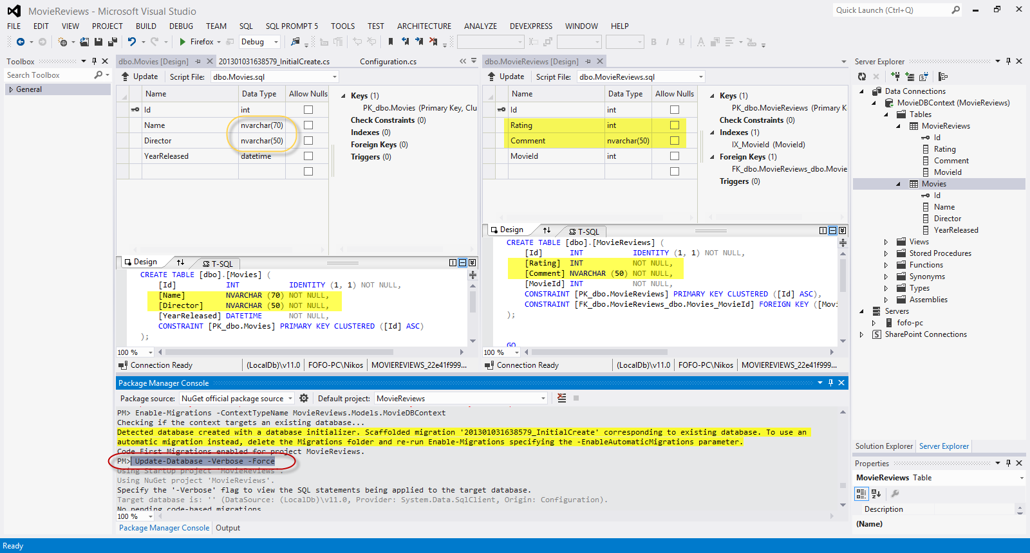Expand the Views folder in Server Explorer
The image size is (1030, 553).
coord(886,242)
